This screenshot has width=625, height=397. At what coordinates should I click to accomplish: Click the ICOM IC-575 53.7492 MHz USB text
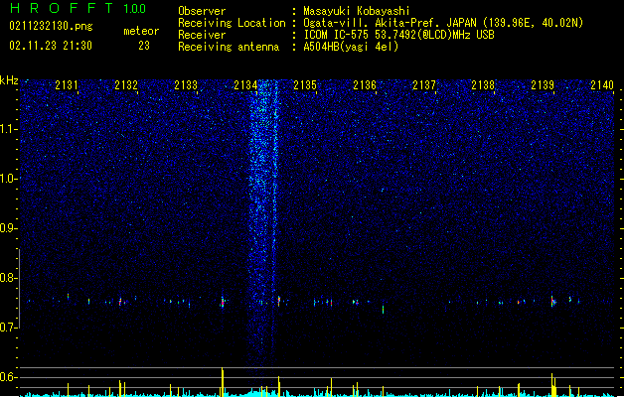click(x=399, y=35)
